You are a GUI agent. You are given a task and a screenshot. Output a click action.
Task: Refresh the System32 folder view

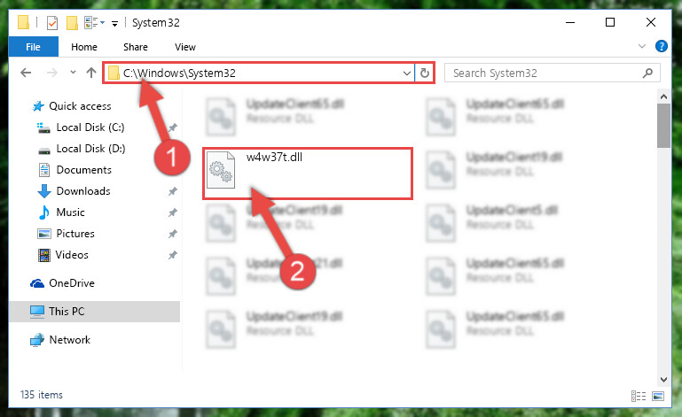pos(425,73)
